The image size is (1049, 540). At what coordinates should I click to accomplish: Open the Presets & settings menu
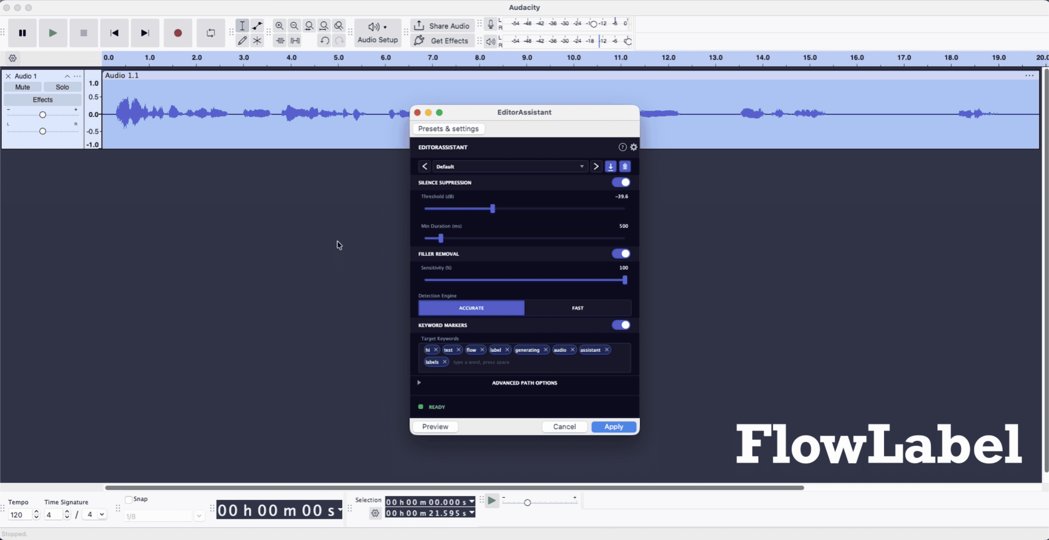tap(448, 129)
